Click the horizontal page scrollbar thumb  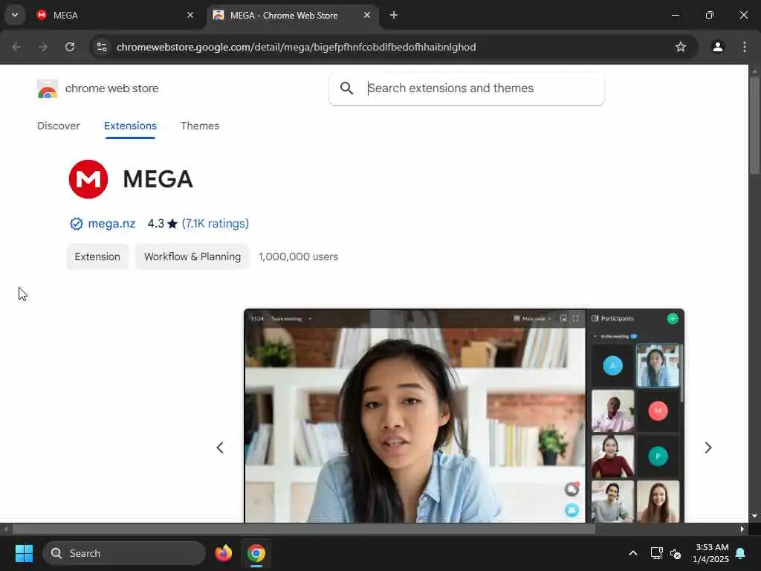point(304,529)
